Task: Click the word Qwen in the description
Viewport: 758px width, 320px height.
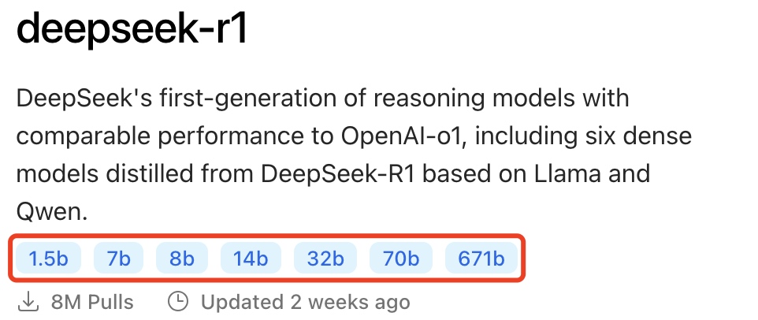Action: 52,212
